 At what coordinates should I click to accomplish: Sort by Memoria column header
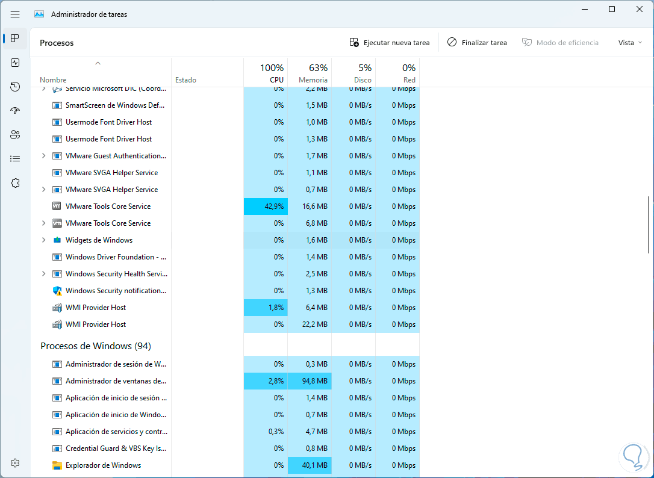[310, 72]
